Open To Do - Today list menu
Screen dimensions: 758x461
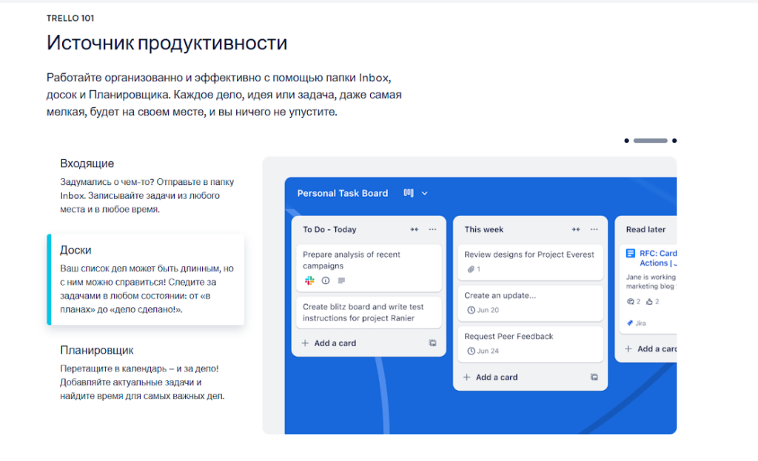(x=432, y=229)
